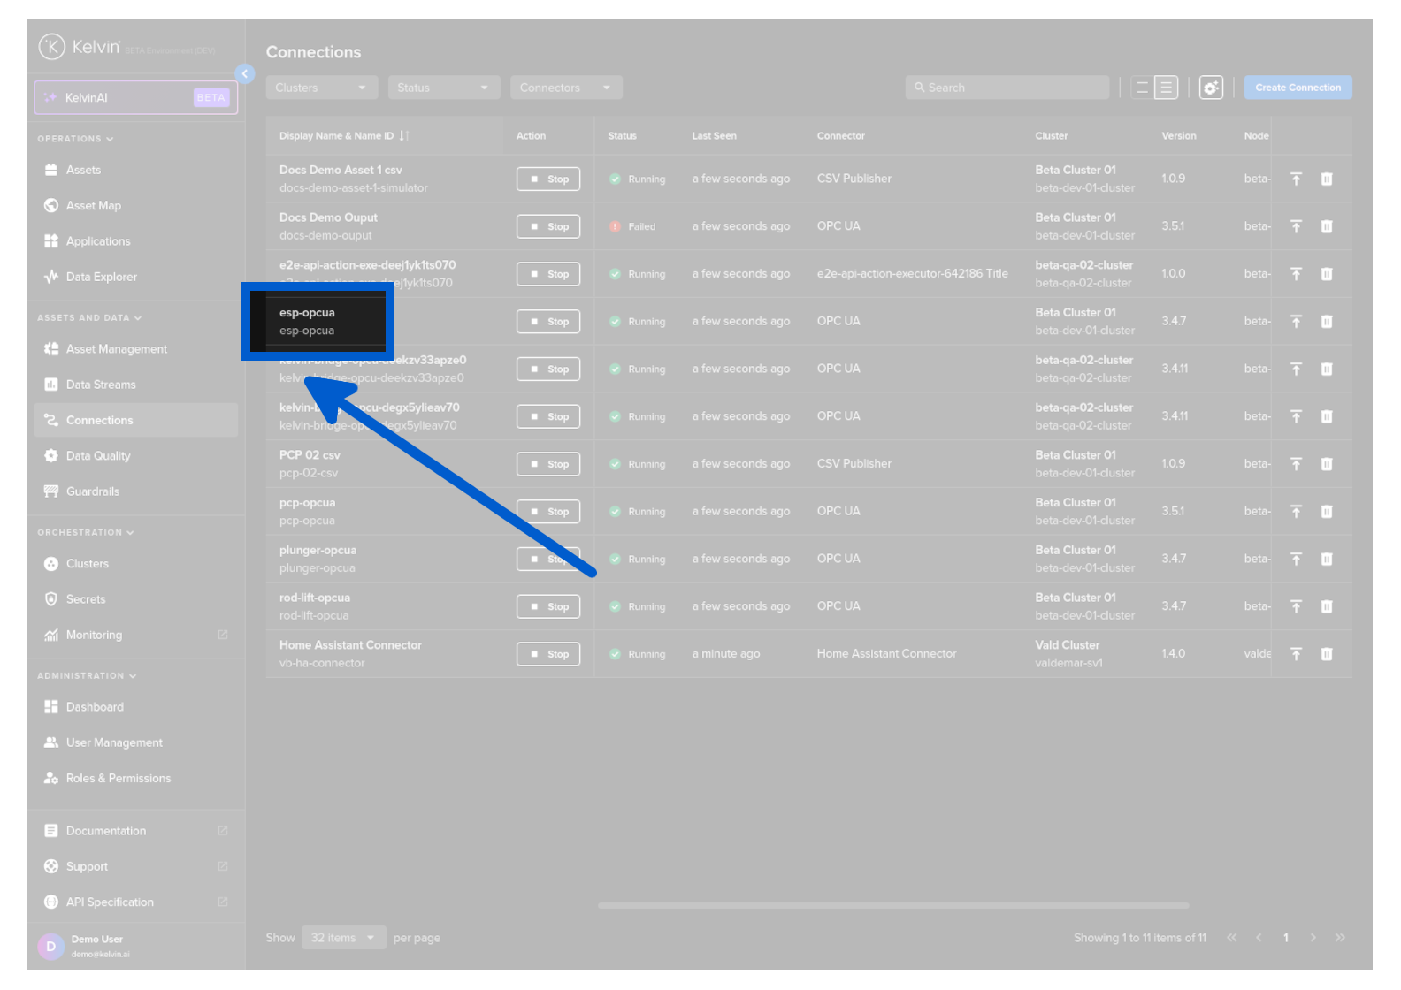The height and width of the screenshot is (990, 1401).
Task: Click upgrade arrow icon for esp-opcua row
Action: [x=1296, y=322]
